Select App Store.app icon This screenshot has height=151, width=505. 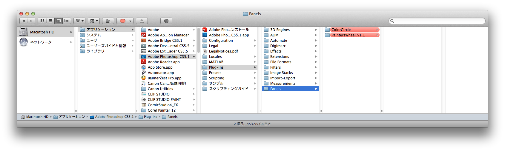click(144, 67)
